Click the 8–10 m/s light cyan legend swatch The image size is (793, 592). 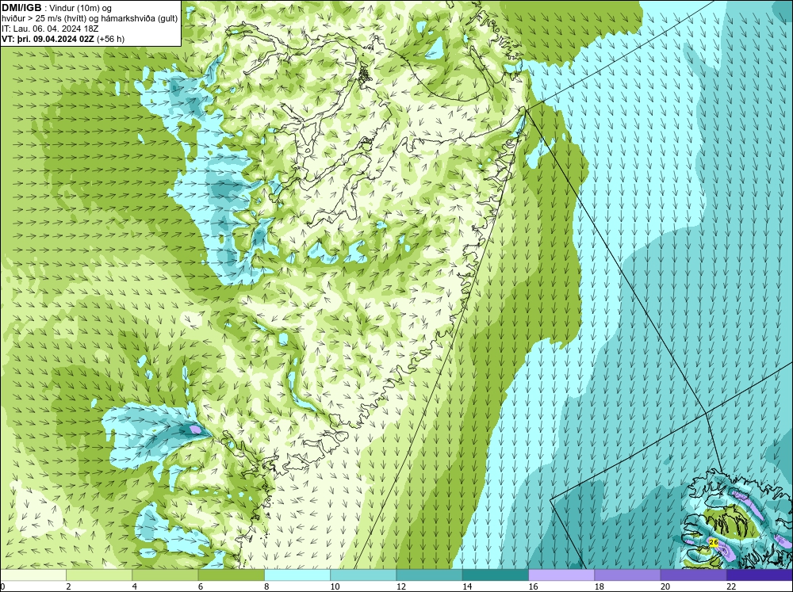pos(297,575)
